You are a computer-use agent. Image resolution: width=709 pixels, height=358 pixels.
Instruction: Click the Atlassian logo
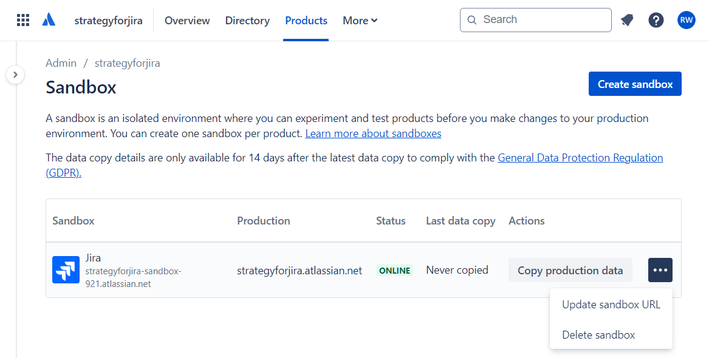pos(49,19)
